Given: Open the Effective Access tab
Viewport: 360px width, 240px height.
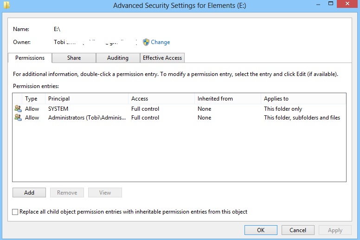Looking at the screenshot, I should point(162,58).
